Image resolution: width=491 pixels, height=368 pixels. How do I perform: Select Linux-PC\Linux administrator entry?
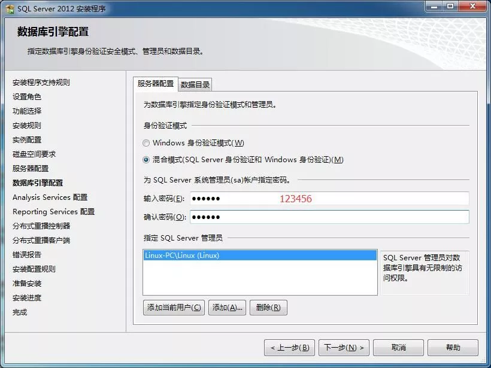tap(260, 256)
